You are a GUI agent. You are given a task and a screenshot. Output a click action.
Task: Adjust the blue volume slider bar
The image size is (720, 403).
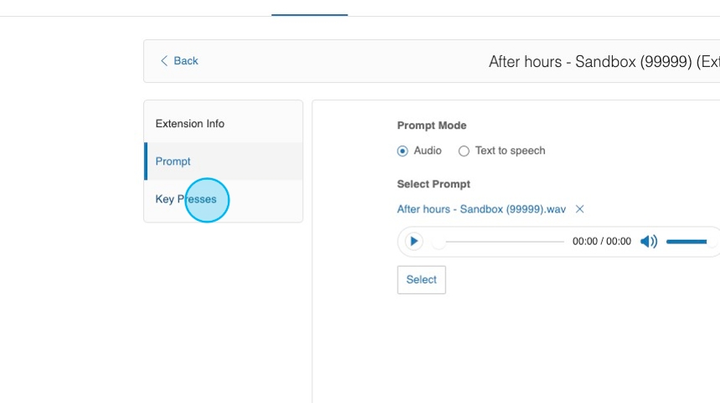coord(687,242)
